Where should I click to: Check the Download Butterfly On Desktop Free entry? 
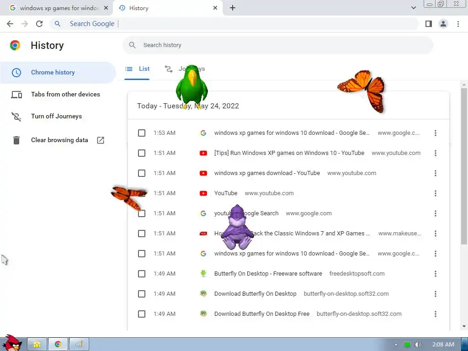coord(142,314)
